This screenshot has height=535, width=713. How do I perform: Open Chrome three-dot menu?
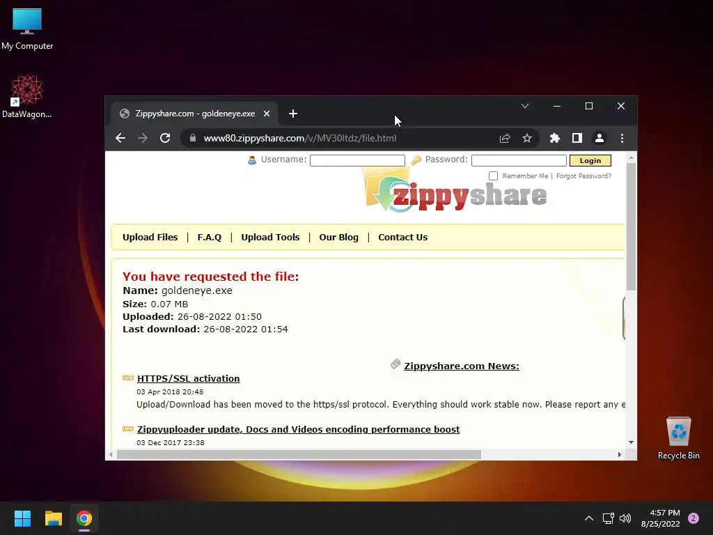622,139
